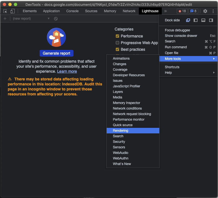Expand the Help submenu
The width and height of the screenshot is (218, 198).
pyautogui.click(x=188, y=73)
